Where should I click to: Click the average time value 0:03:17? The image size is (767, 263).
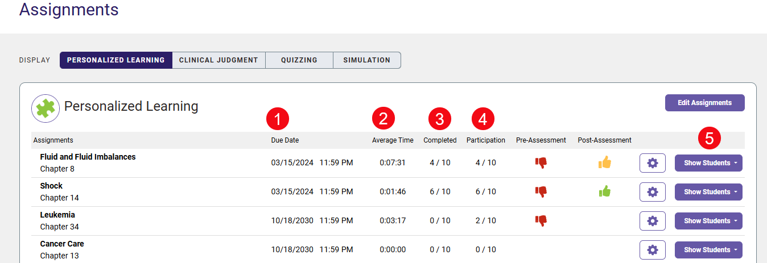pos(393,220)
